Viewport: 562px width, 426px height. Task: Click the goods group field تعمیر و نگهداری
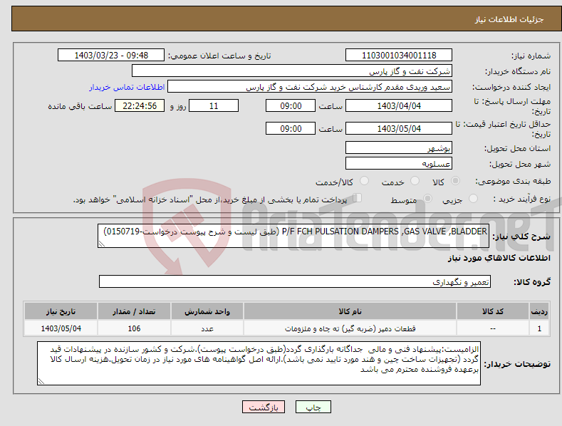[295, 282]
